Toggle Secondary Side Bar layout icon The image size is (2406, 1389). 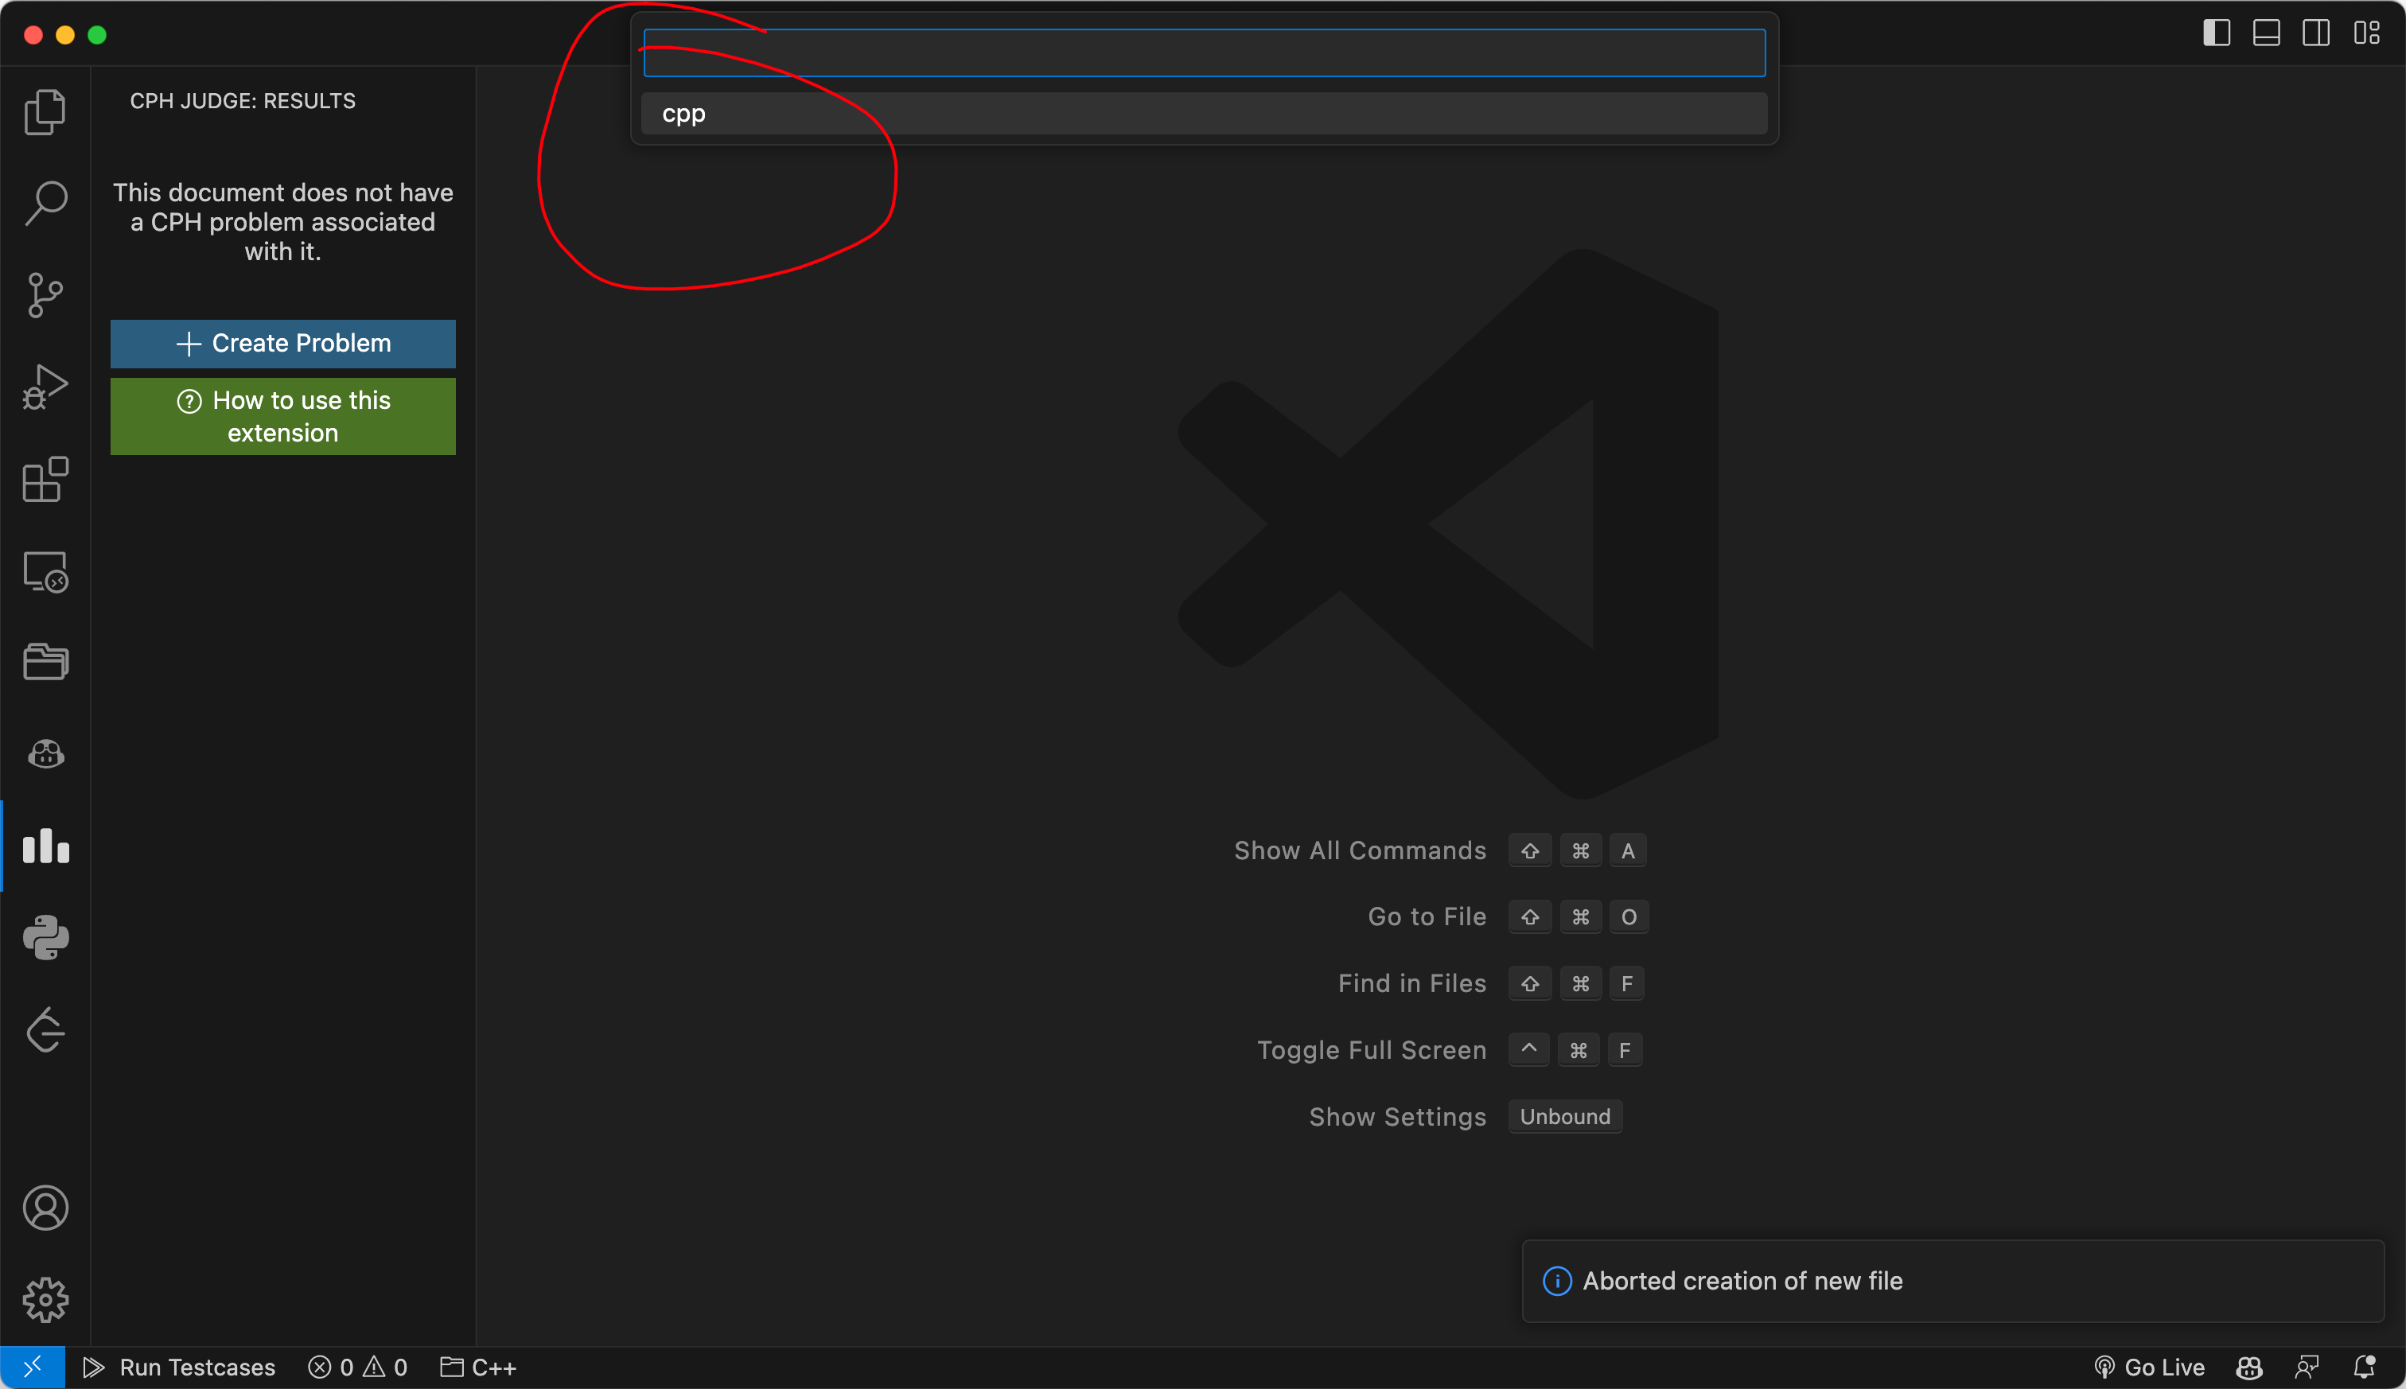[2315, 33]
